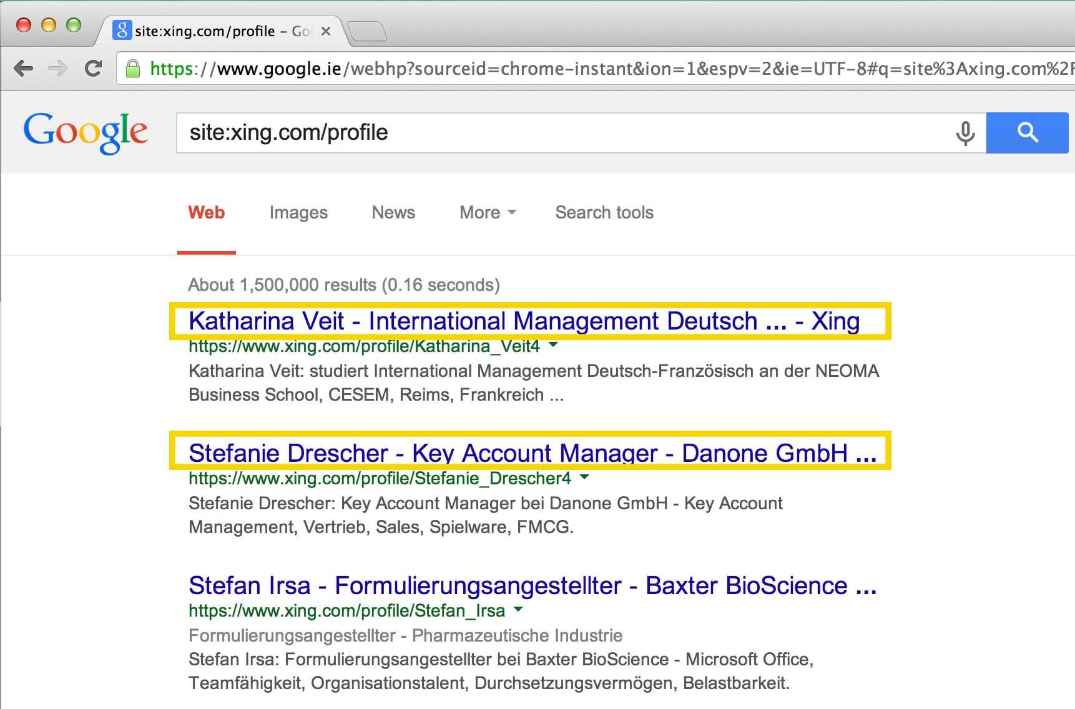Click the red close window button
This screenshot has height=709, width=1075.
24,25
